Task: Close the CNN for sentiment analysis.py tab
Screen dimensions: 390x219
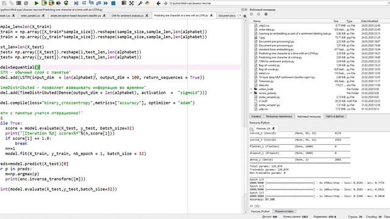Action: coord(147,15)
